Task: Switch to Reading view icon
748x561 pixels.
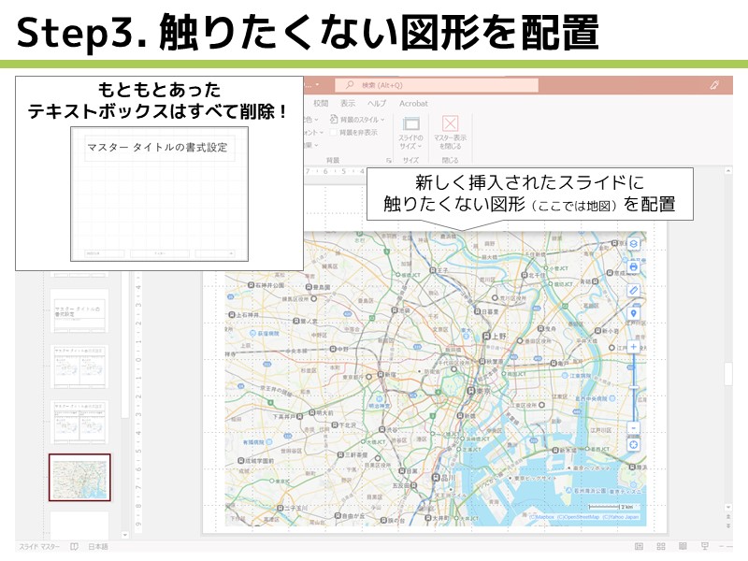Action: coord(683,547)
